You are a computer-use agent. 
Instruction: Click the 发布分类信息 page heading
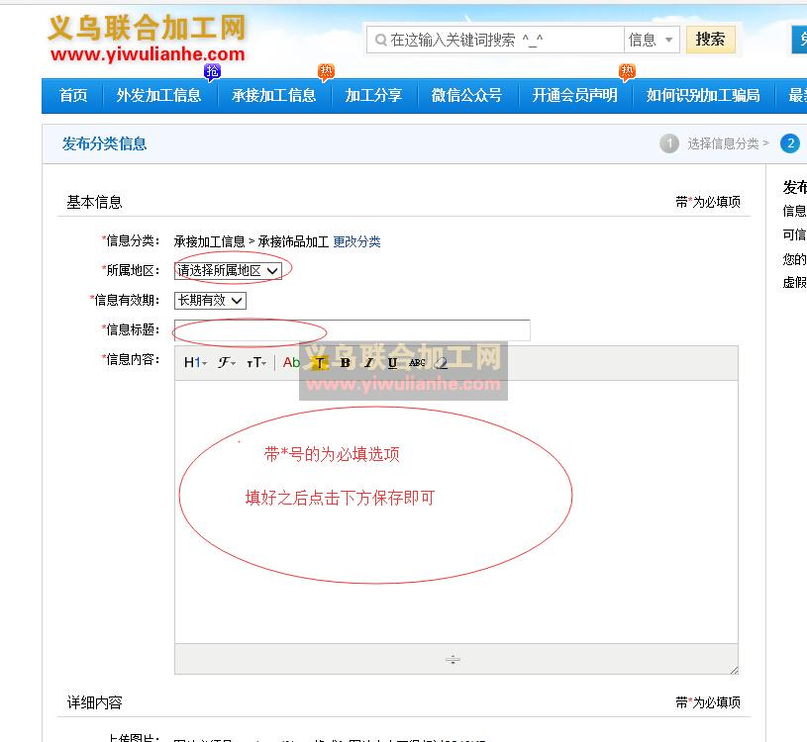[105, 143]
